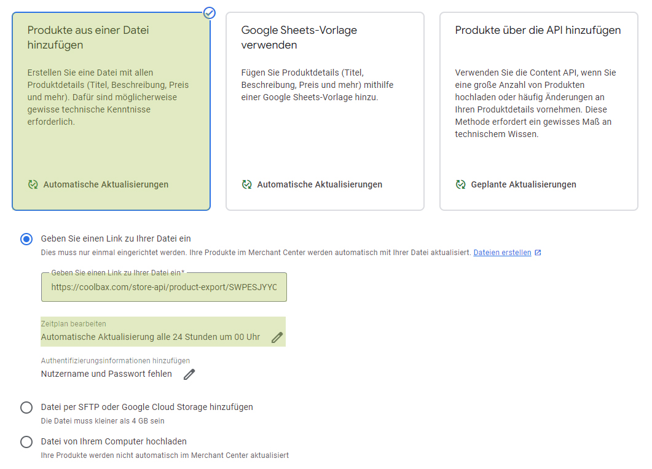
Task: Choose 'Datei von Ihrem Computer hochladen' radio button
Action: click(26, 442)
